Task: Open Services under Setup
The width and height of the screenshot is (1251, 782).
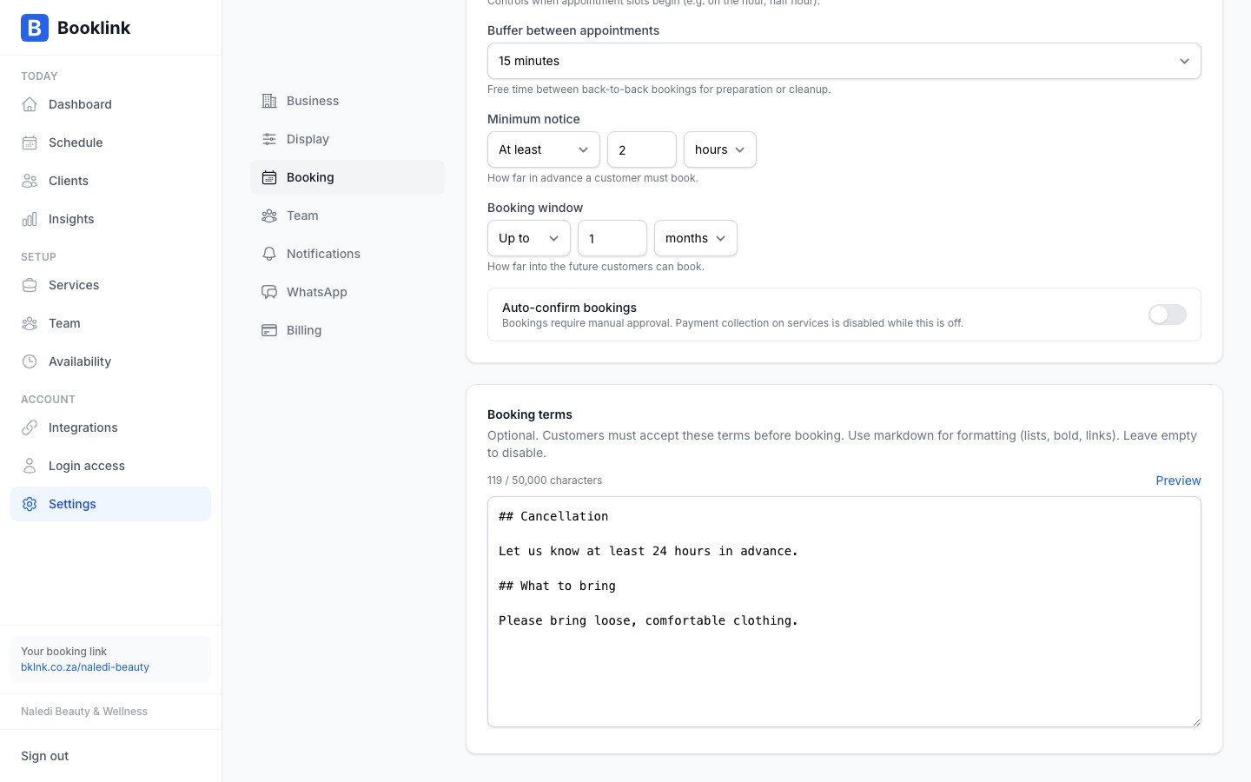Action: point(110,285)
